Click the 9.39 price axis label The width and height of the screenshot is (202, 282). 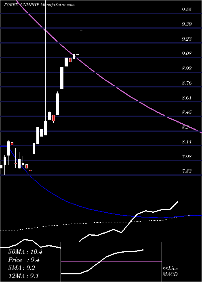coord(187,24)
